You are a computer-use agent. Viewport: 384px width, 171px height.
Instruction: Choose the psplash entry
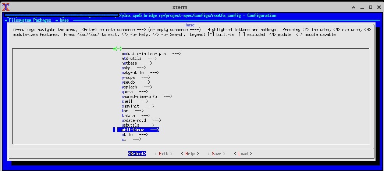136,87
